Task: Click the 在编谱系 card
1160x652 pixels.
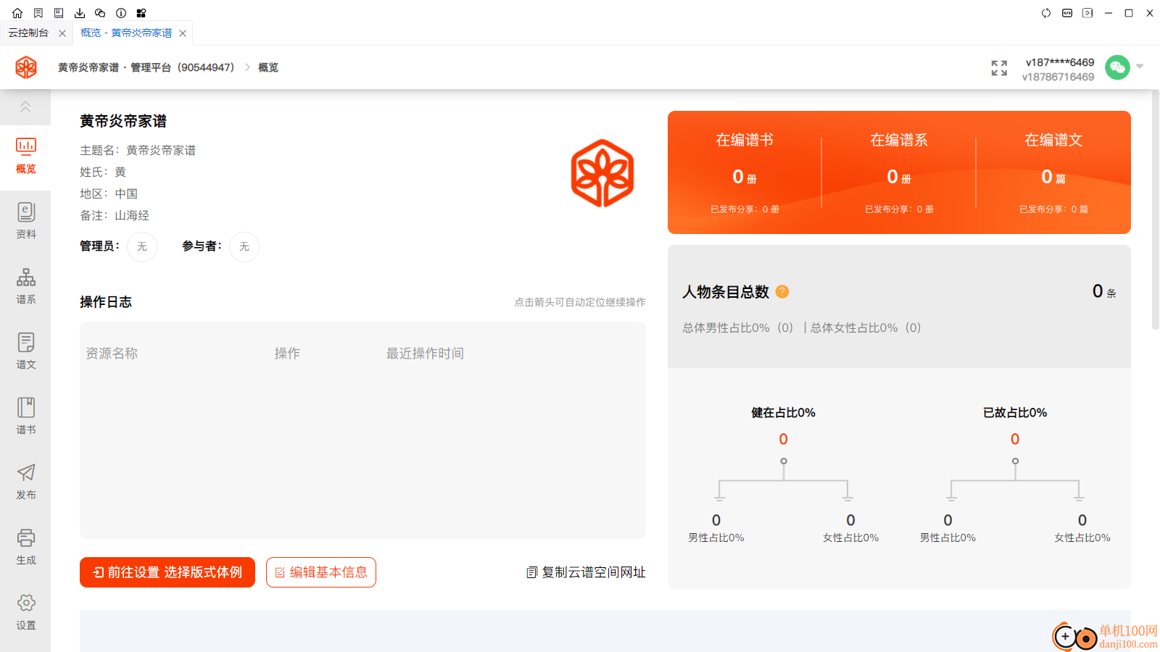Action: point(899,172)
